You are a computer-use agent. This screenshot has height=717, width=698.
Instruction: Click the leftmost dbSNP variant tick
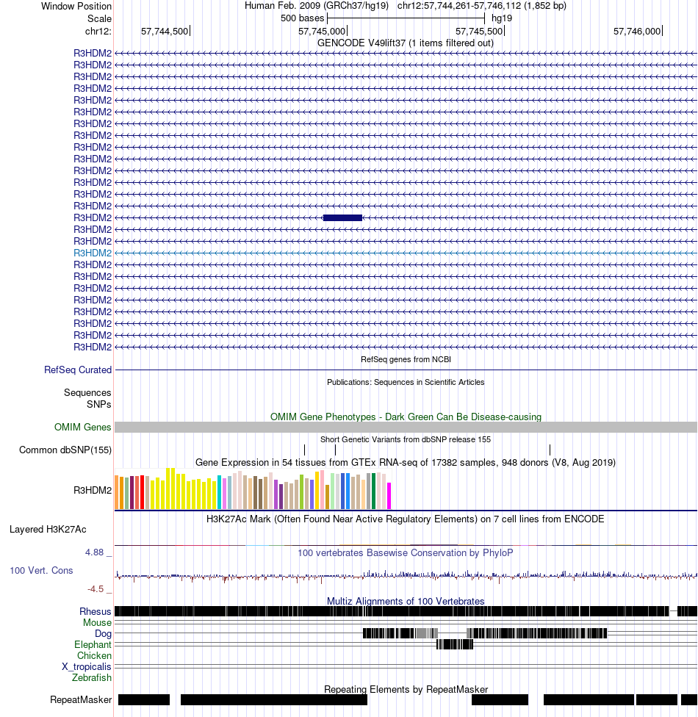(305, 450)
